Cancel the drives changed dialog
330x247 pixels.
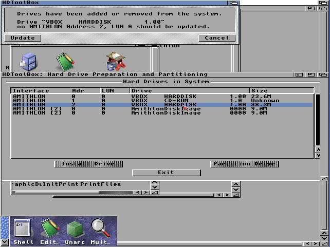[x=217, y=38]
